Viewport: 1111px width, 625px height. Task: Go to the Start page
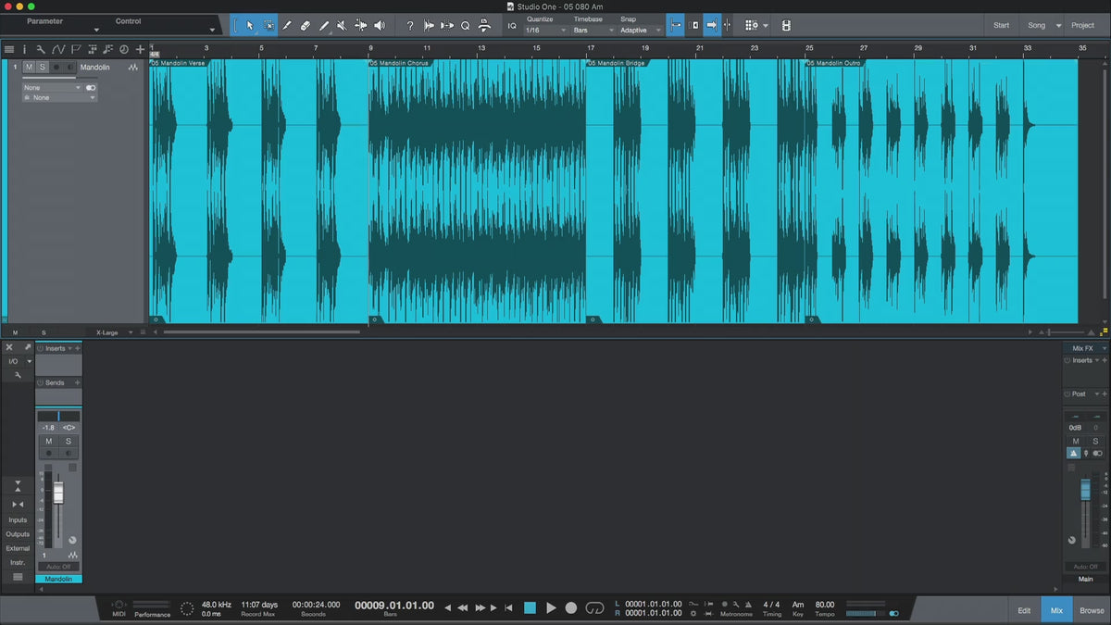coord(1001,25)
